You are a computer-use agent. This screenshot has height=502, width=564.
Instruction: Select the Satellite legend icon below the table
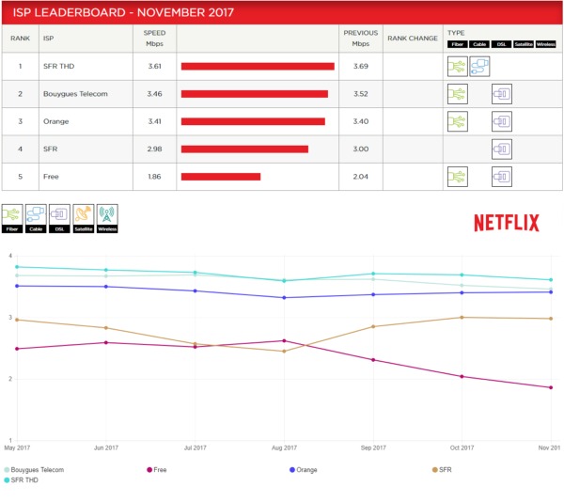pyautogui.click(x=84, y=219)
